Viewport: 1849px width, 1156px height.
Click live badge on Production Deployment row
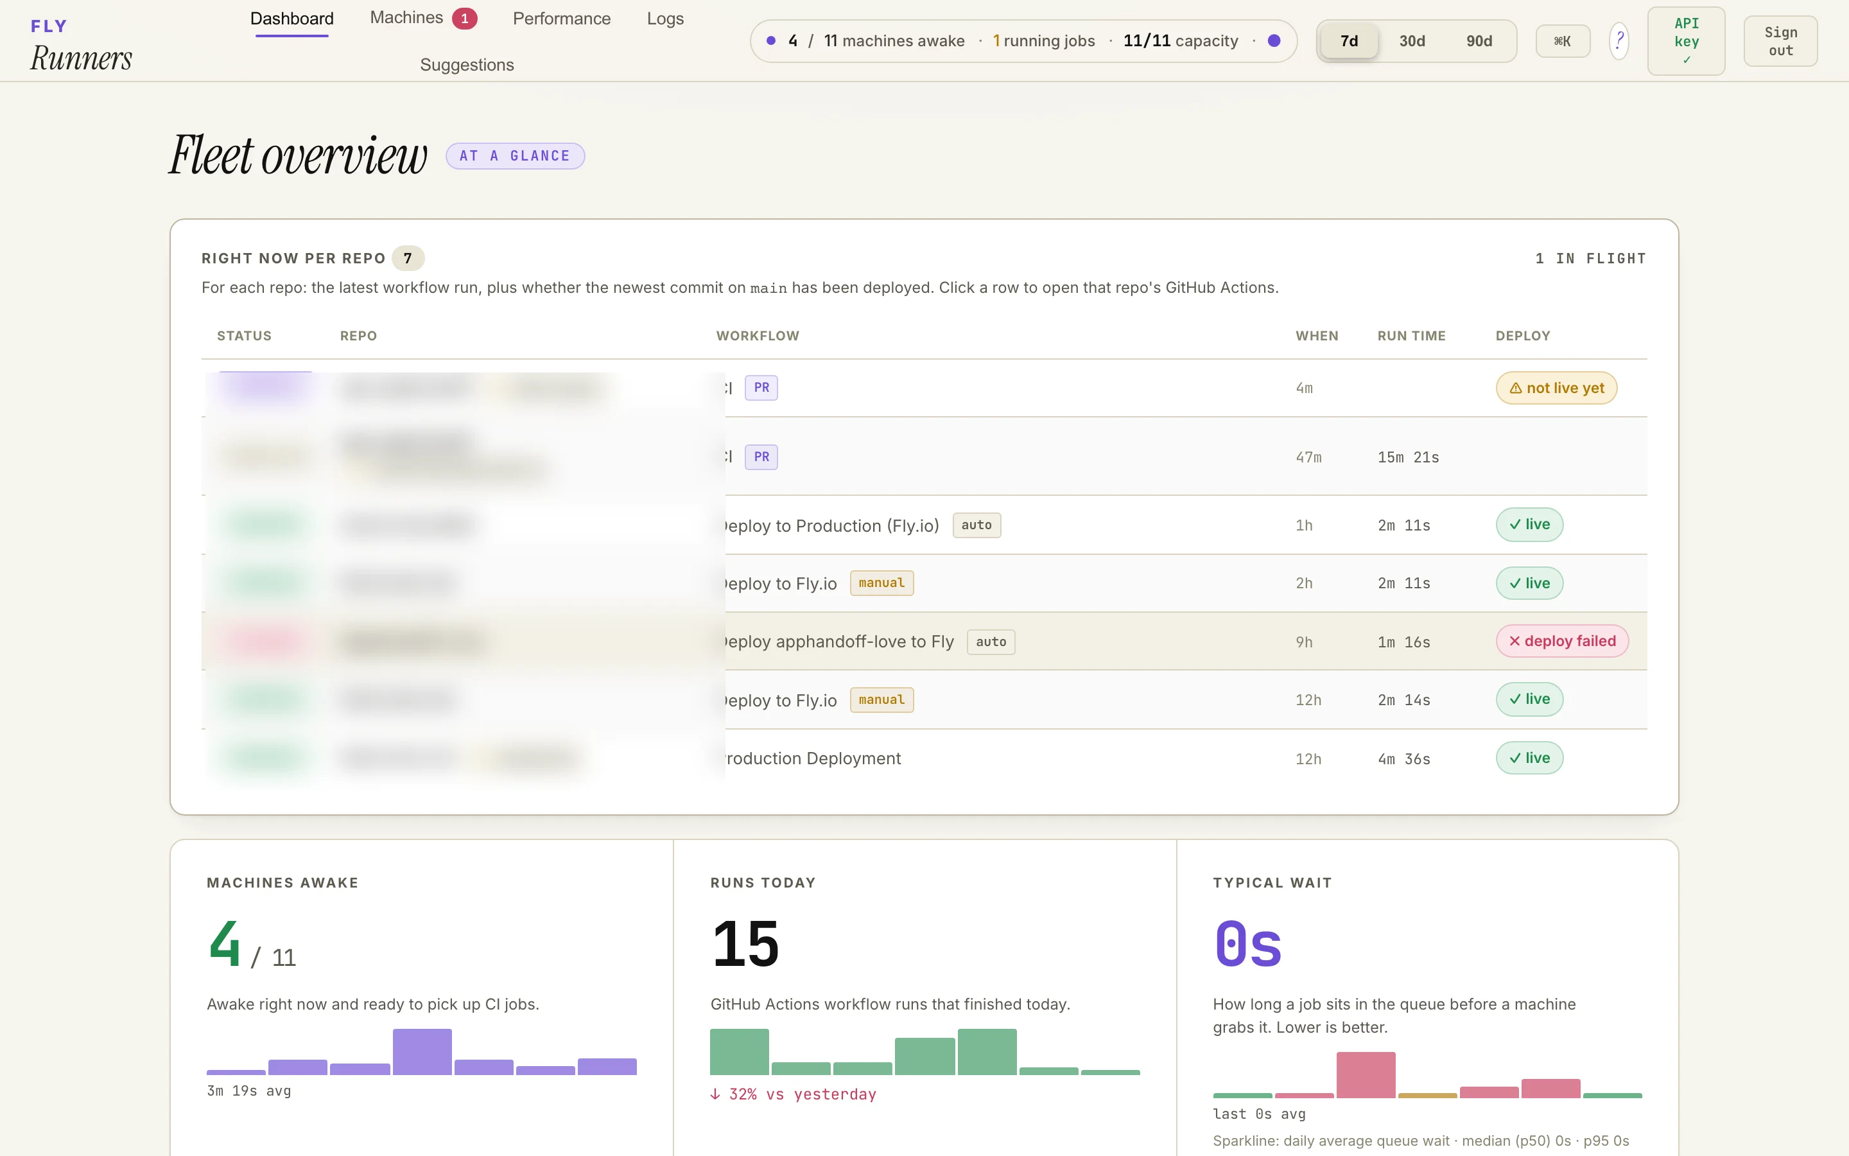tap(1529, 758)
